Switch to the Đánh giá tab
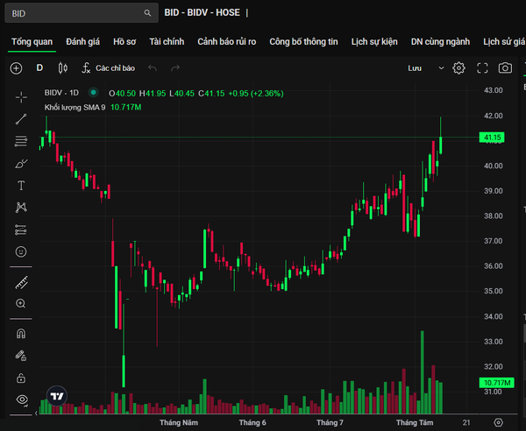 click(x=83, y=41)
